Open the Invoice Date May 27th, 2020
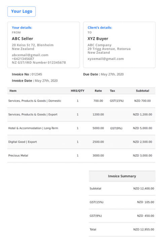 click(x=46, y=81)
